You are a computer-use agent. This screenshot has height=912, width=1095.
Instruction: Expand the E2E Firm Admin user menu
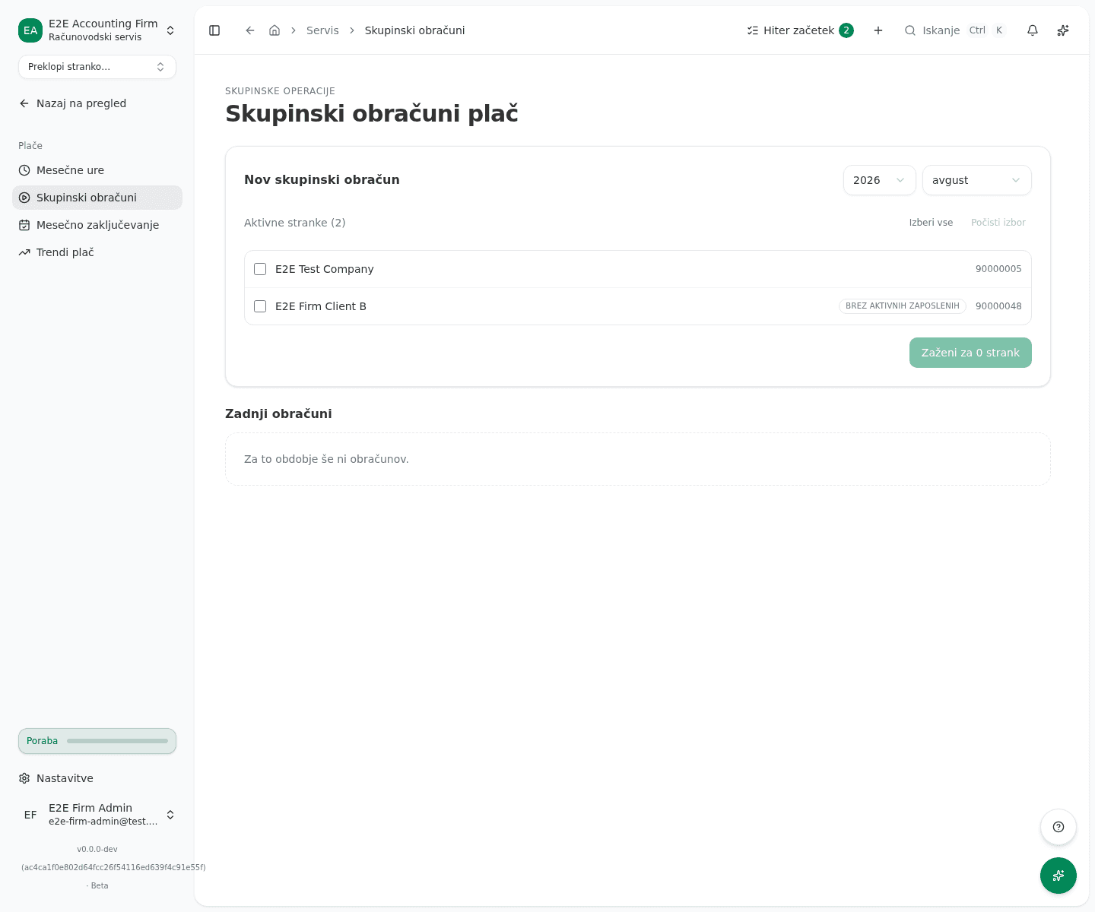(97, 815)
